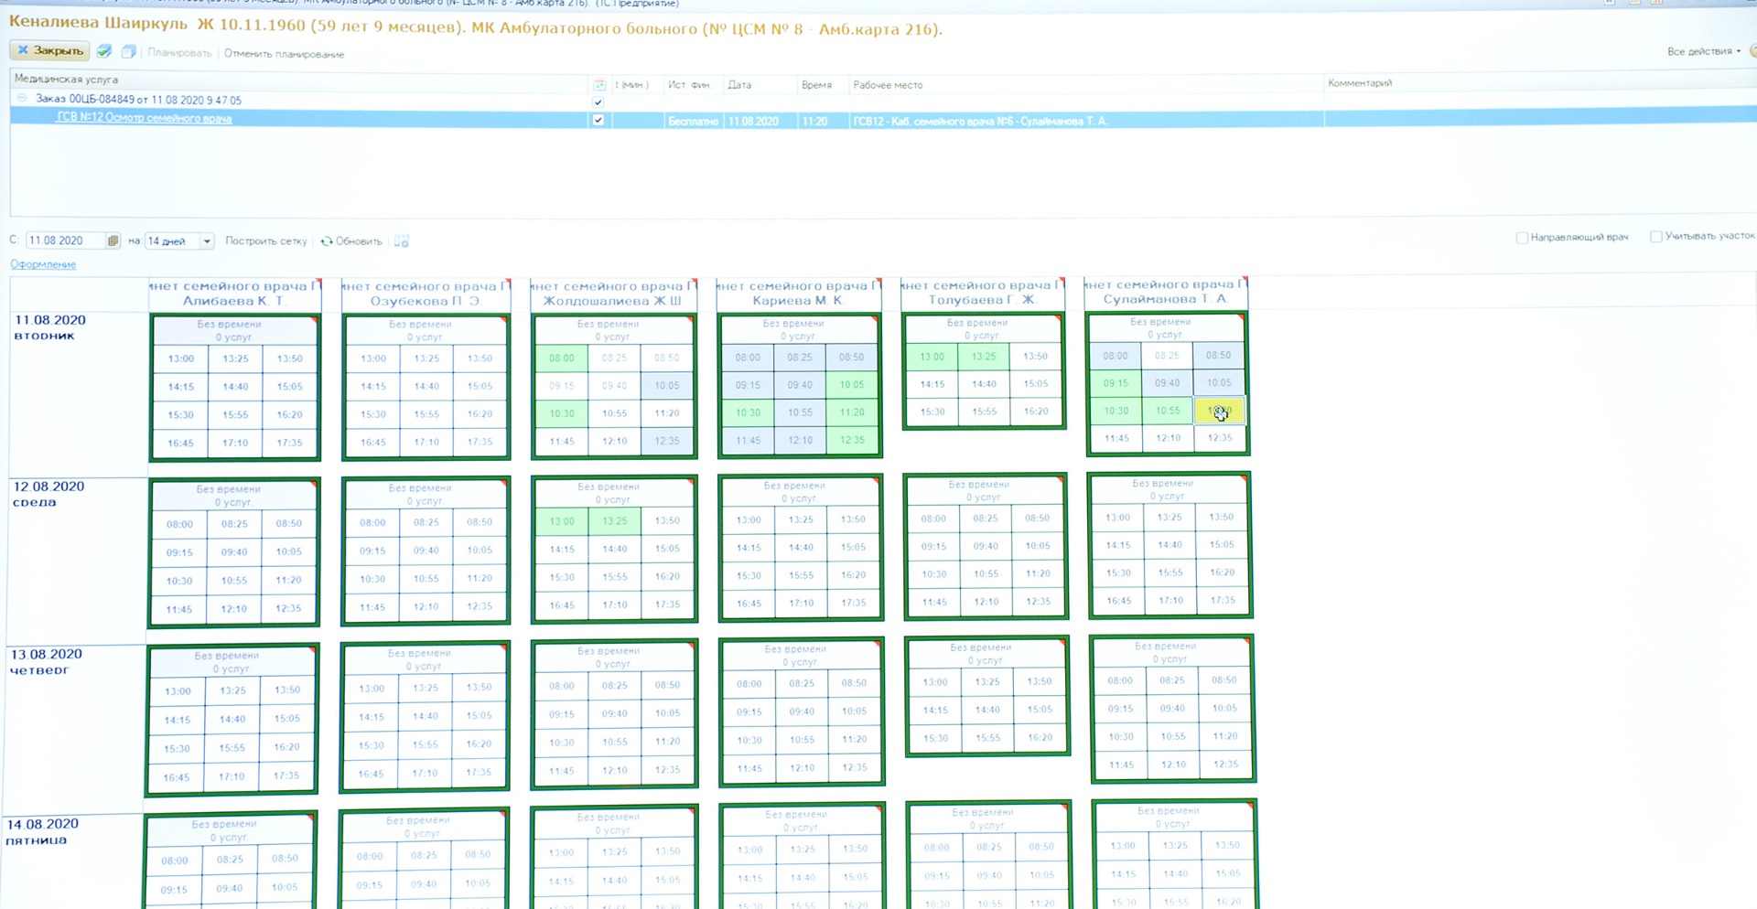Open the calendar picker beside date 11.08.2020
Image resolution: width=1757 pixels, height=909 pixels.
(x=113, y=241)
